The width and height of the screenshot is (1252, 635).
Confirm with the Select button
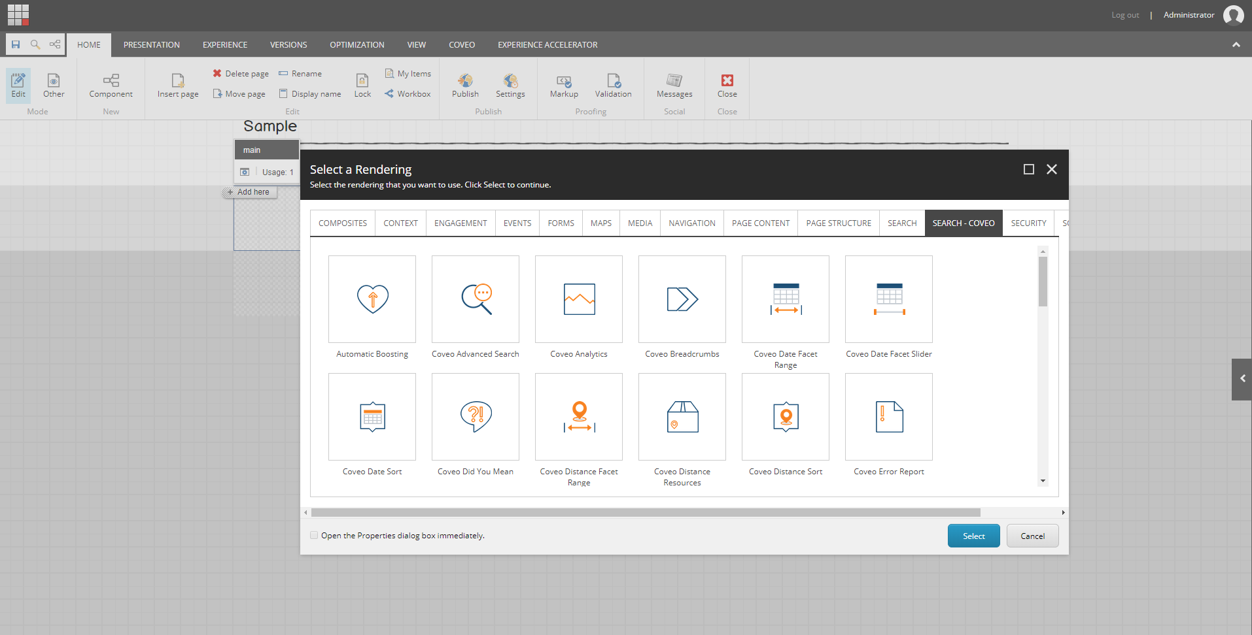tap(973, 536)
